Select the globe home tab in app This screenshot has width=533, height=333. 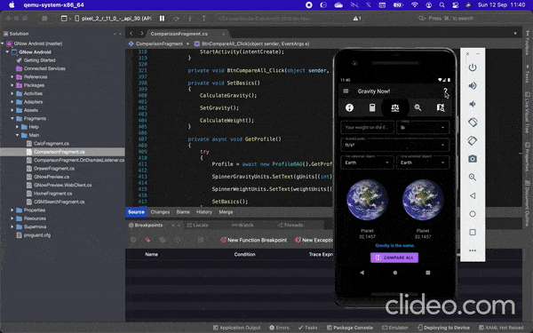point(349,107)
